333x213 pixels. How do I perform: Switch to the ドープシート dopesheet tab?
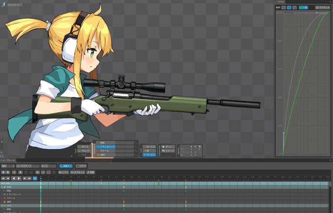tap(8, 160)
